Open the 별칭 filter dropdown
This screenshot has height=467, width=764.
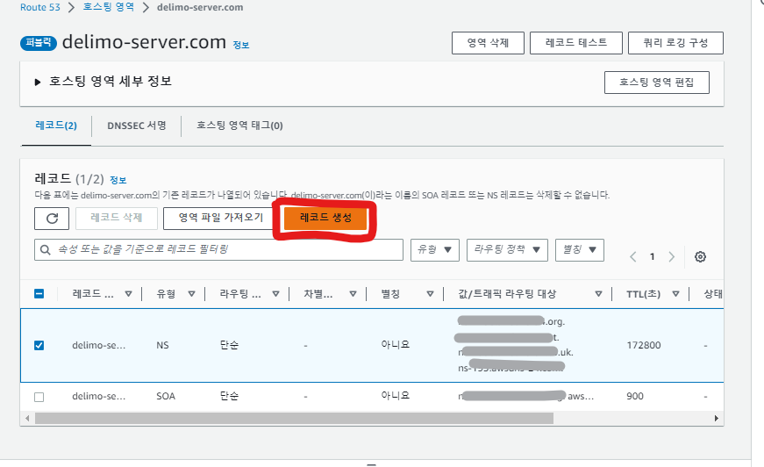coord(579,249)
